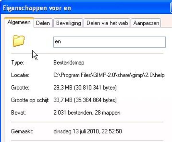Click the 33,7 MB disk size value

(x=85, y=100)
